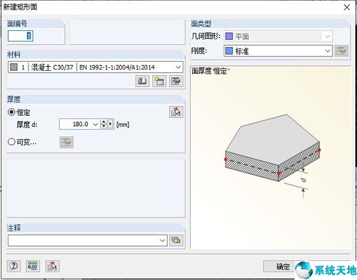This screenshot has width=357, height=280.
Task: Click the bottom-row pick icon with cursor
Action: (x=52, y=266)
